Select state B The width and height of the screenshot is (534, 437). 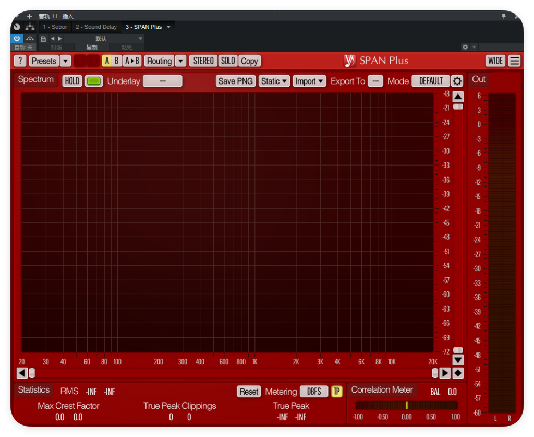tap(116, 61)
